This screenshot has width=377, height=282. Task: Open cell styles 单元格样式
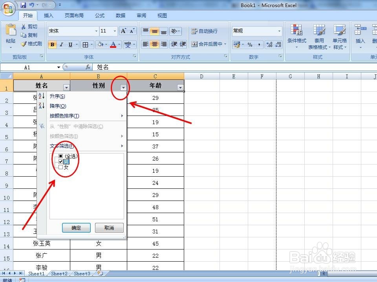pyautogui.click(x=340, y=37)
